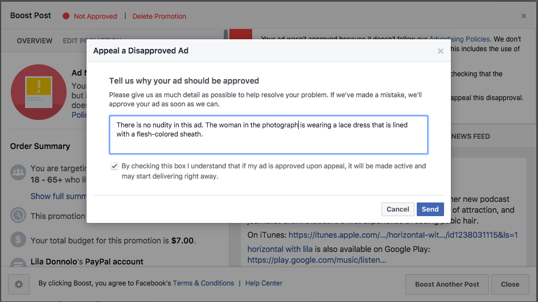The height and width of the screenshot is (302, 538).
Task: Click the scrollbar handle beside the red image
Action: [x=226, y=34]
